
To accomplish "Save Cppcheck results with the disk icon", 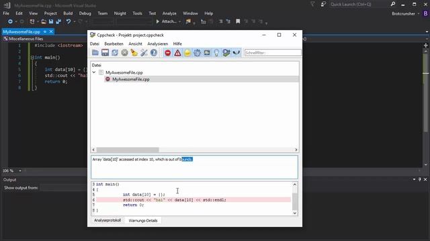I will tap(105, 53).
